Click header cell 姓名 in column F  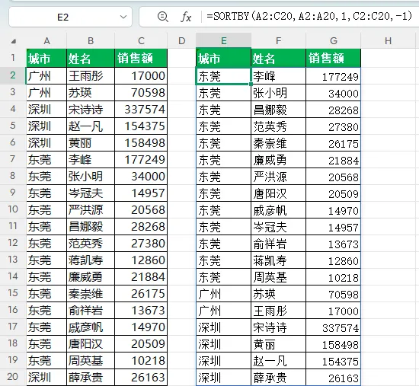(x=278, y=58)
